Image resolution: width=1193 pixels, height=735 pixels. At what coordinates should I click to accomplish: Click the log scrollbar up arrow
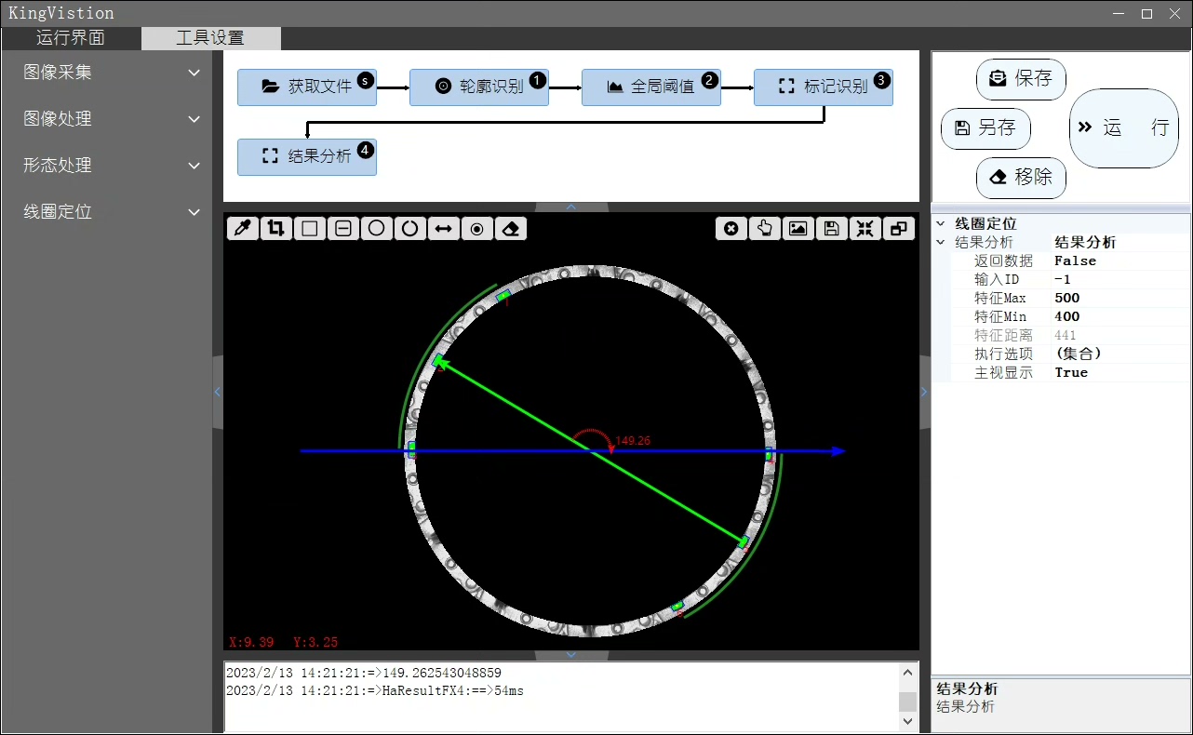908,672
